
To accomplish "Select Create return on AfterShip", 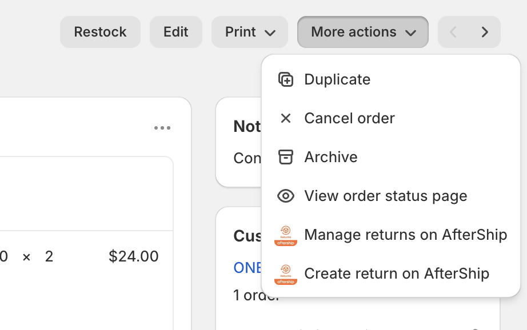I will 397,273.
